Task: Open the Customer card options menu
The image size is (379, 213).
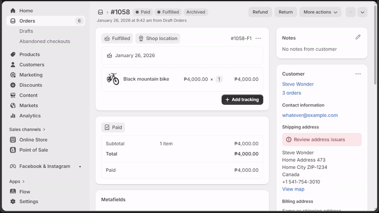Action: [358, 74]
